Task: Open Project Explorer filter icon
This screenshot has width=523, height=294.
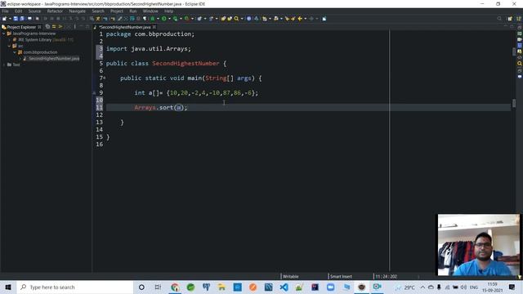Action: point(60,27)
